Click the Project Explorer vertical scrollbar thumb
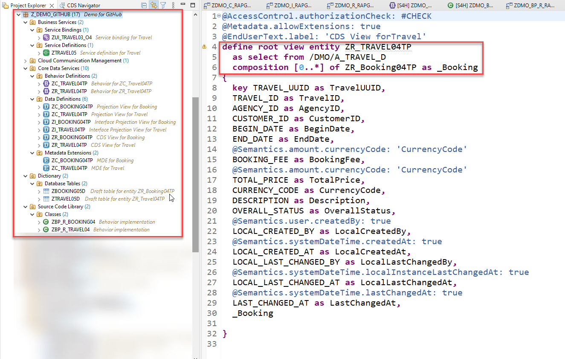 (195, 174)
